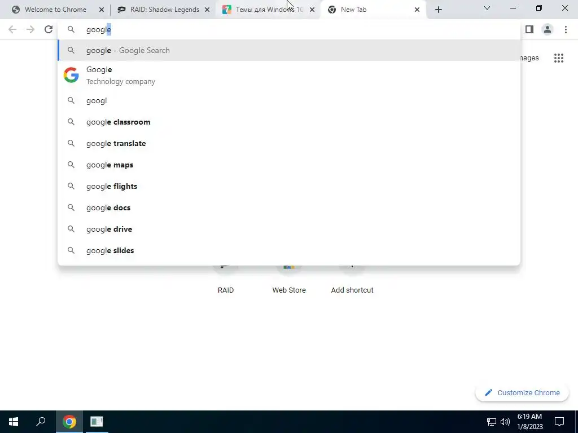The image size is (578, 433).
Task: Go forward using the forward arrow
Action: coord(30,29)
